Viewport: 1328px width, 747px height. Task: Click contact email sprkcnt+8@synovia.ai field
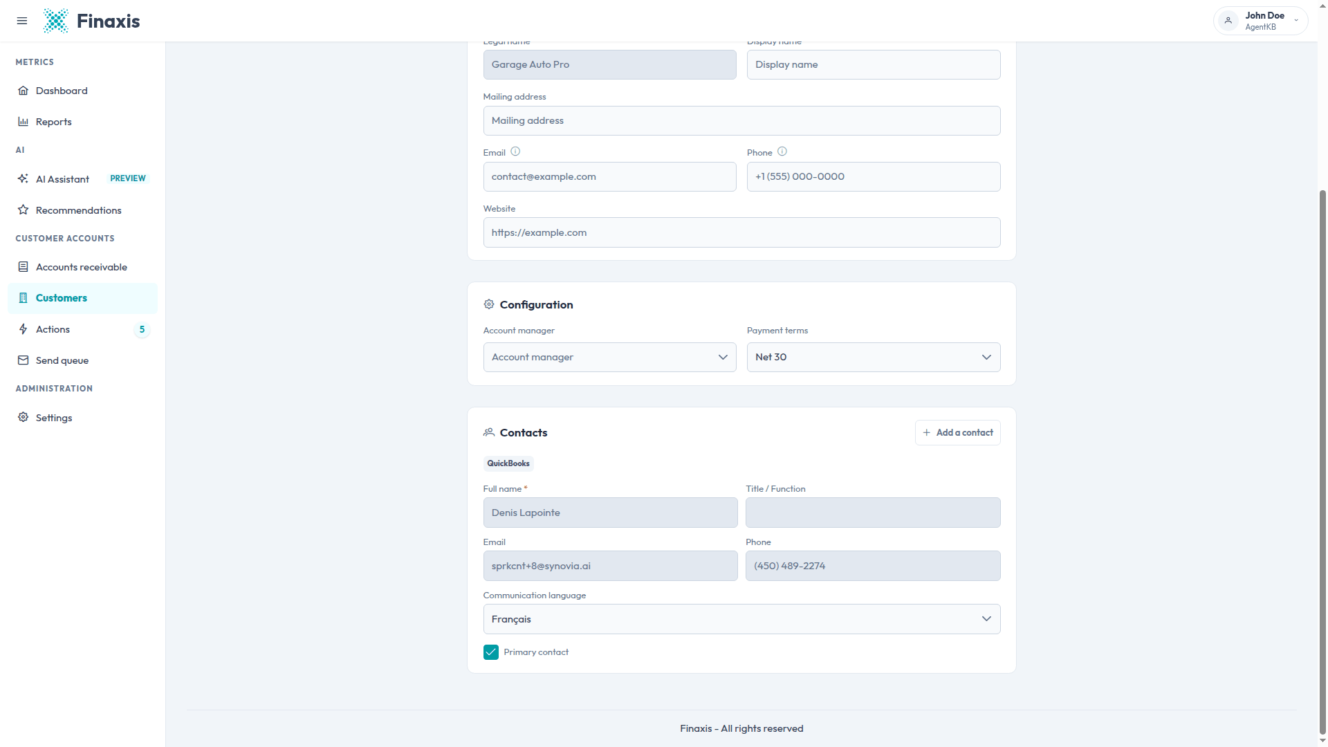click(x=610, y=566)
